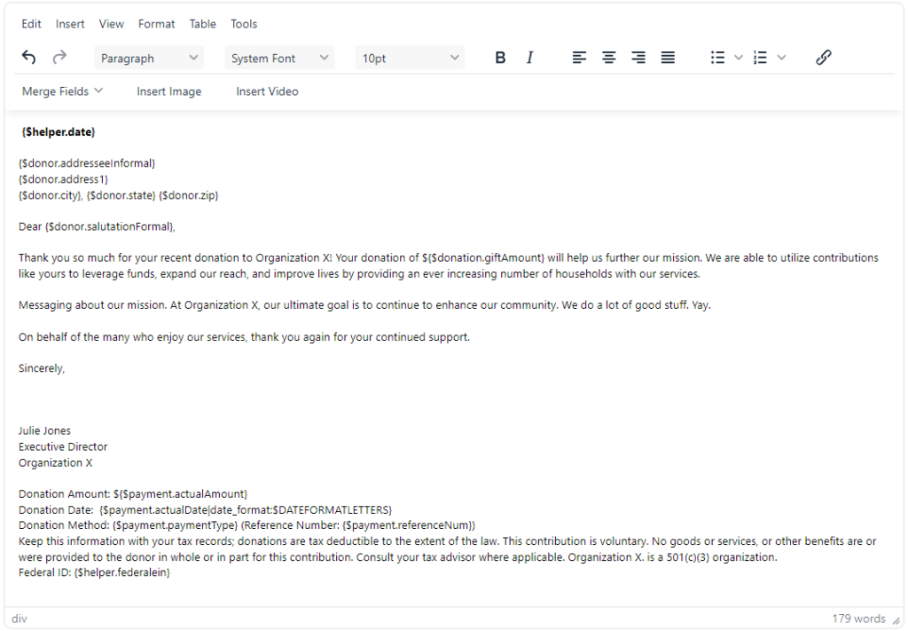The height and width of the screenshot is (631, 908).
Task: Click the Insert Video button
Action: 267,91
